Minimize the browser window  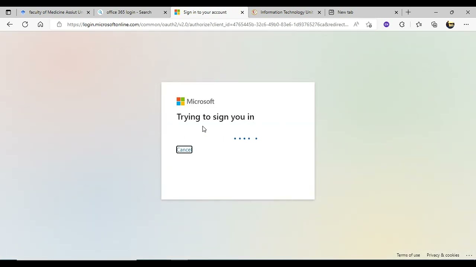pyautogui.click(x=436, y=12)
